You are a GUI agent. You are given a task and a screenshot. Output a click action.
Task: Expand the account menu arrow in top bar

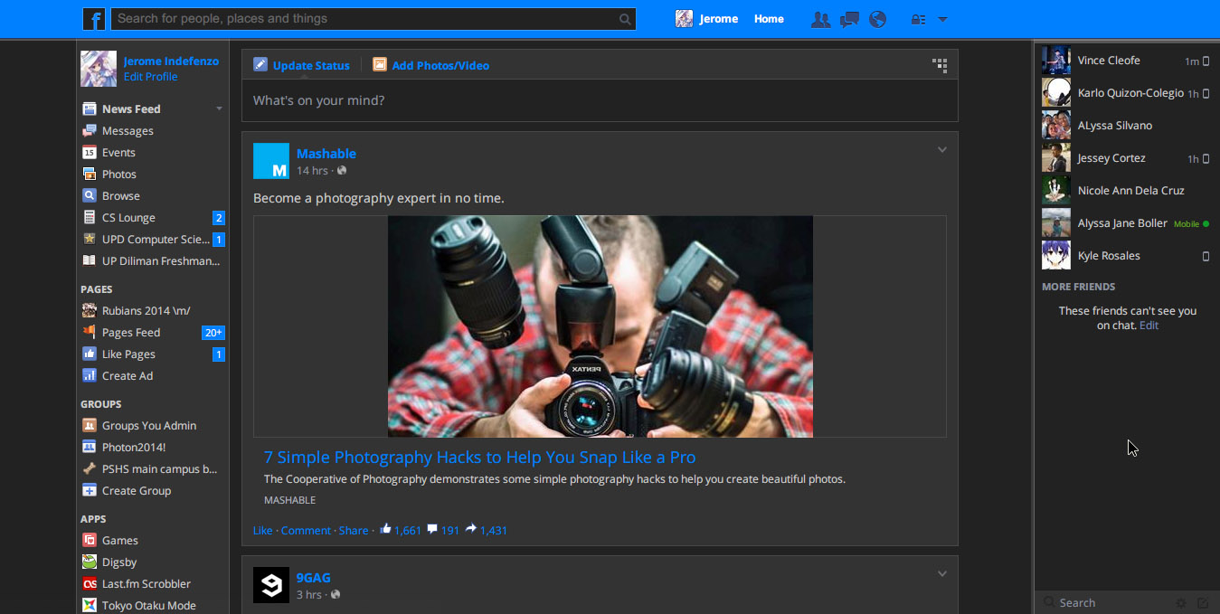pyautogui.click(x=942, y=19)
